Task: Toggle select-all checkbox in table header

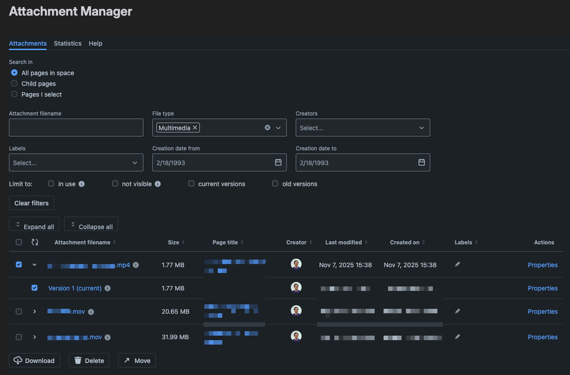Action: pos(19,242)
